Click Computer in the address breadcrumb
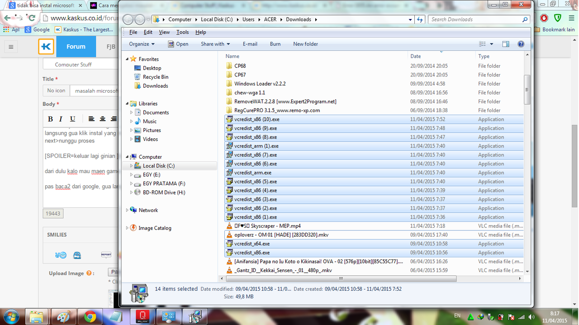579x325 pixels. (180, 19)
